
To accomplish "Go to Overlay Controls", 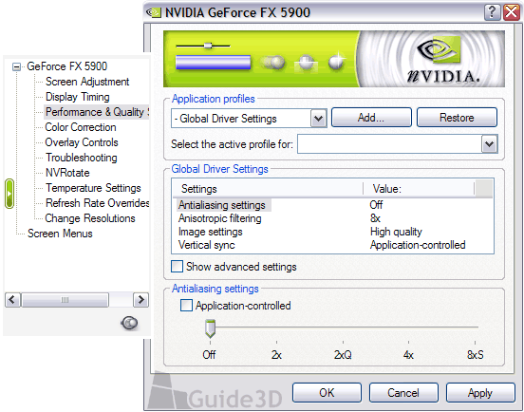I will pos(82,142).
